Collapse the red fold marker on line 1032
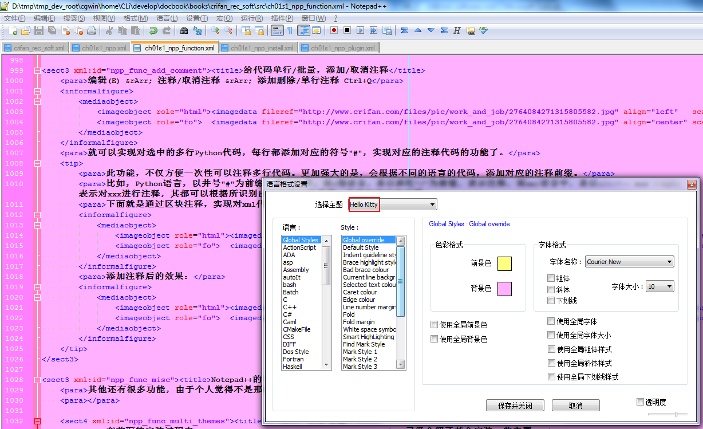 [x=37, y=421]
